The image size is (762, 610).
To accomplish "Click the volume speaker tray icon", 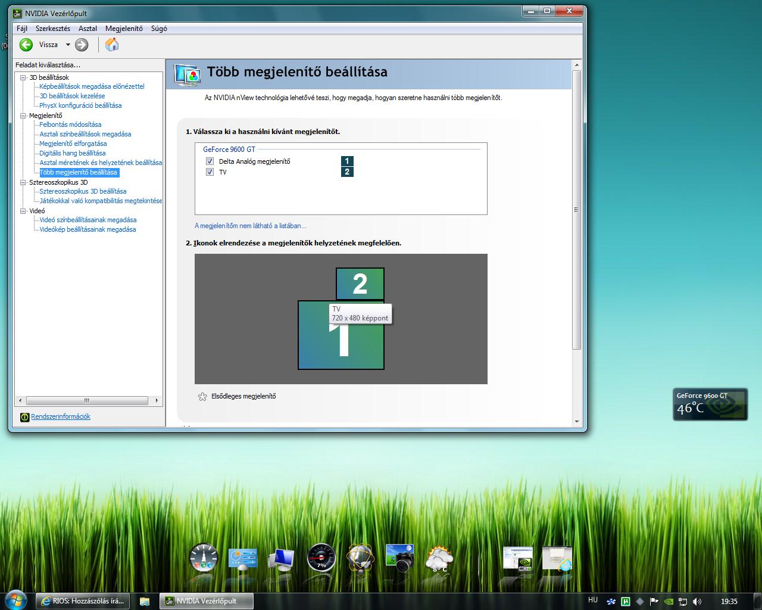I will pyautogui.click(x=697, y=602).
